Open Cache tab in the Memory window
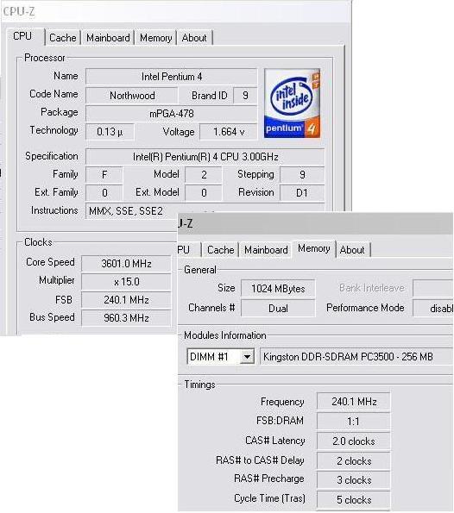The image size is (454, 513). tap(220, 250)
